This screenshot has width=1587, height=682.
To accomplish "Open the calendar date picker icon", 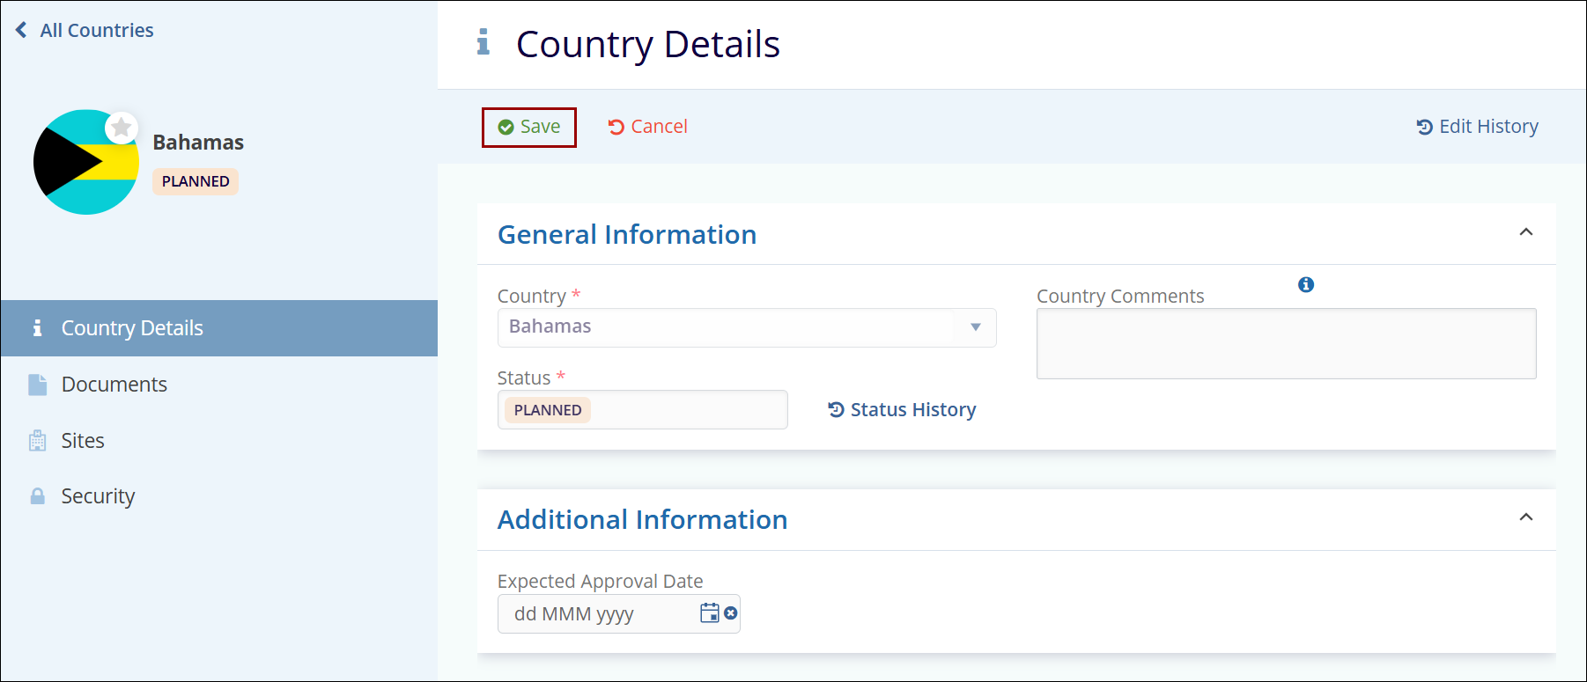I will tap(709, 613).
